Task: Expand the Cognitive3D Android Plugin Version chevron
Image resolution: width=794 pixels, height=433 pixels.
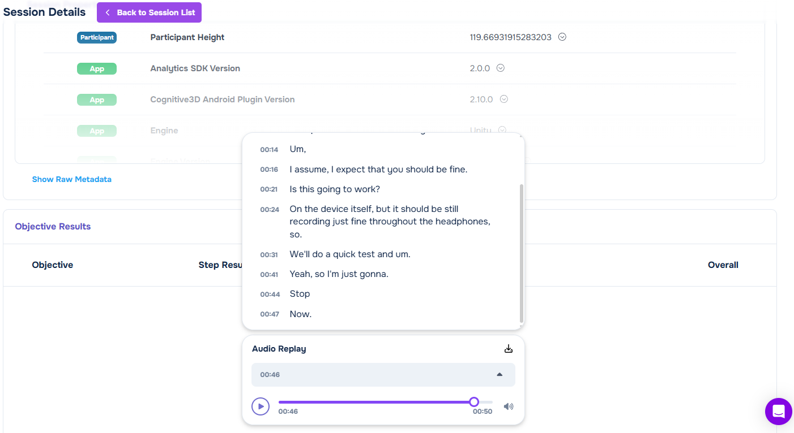Action: pos(503,99)
